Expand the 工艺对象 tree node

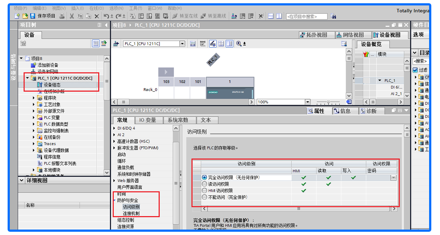pyautogui.click(x=34, y=104)
